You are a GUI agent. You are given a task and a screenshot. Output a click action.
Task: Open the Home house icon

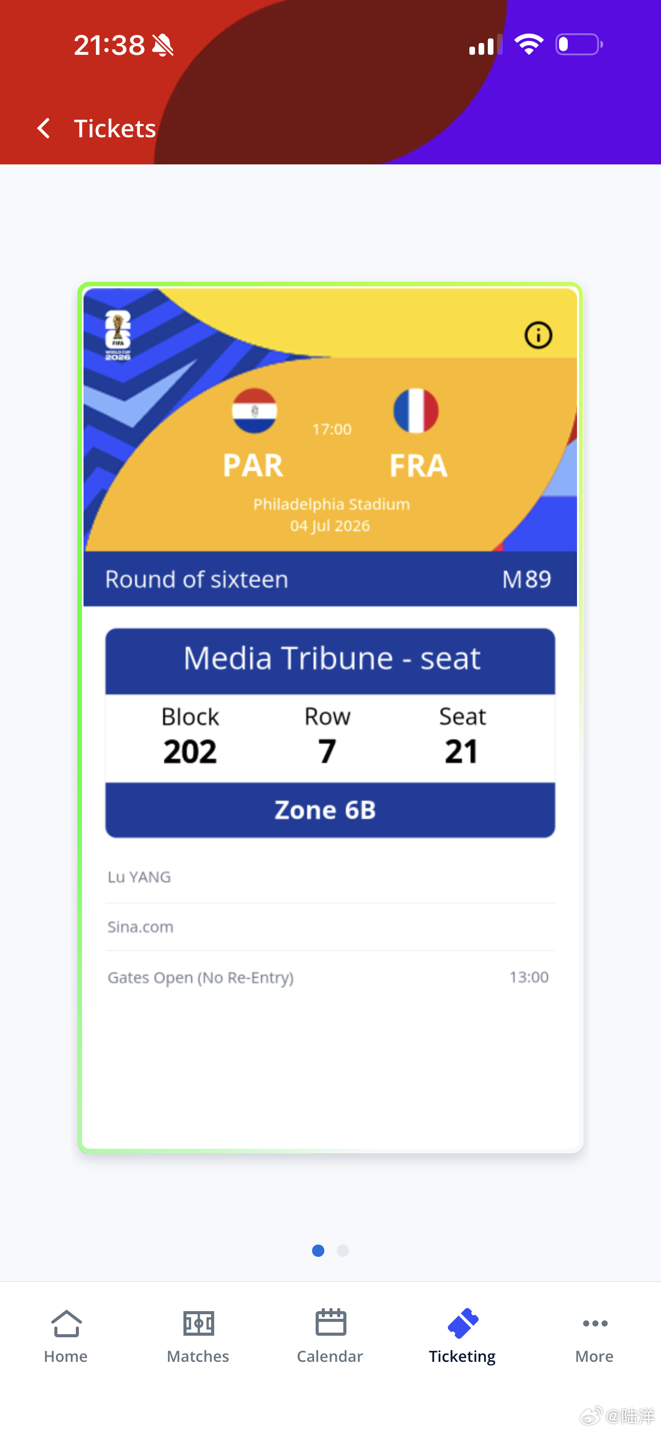coord(66,1323)
